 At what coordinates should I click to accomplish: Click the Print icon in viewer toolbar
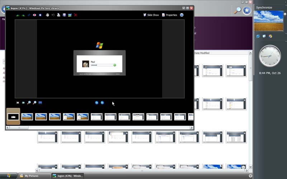click(58, 15)
